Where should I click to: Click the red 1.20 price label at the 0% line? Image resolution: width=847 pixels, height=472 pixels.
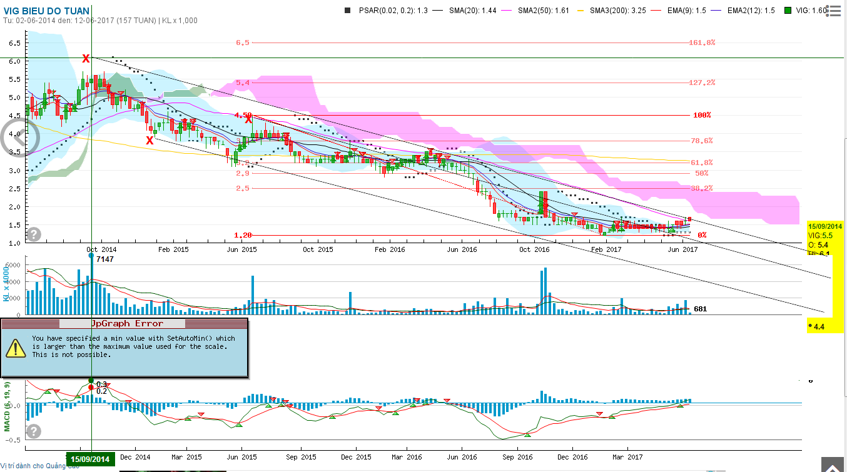coord(243,235)
